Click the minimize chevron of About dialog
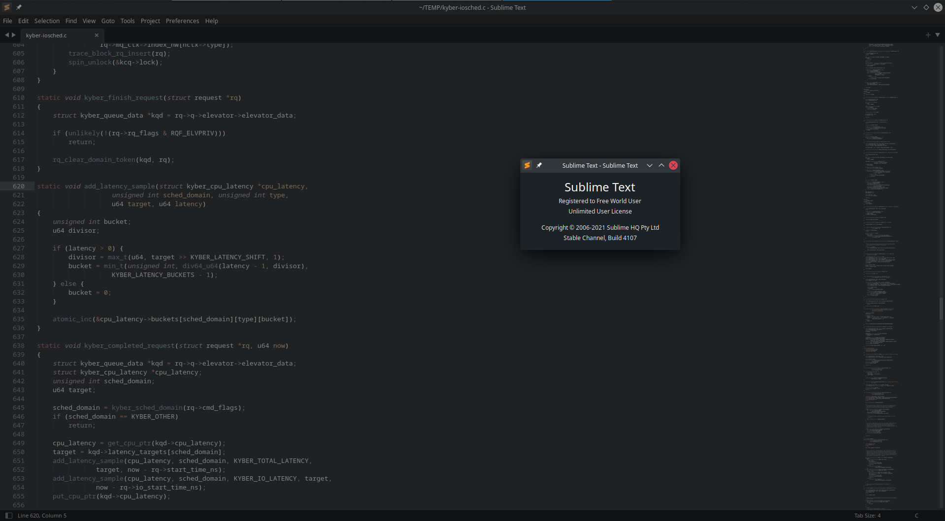The image size is (945, 521). click(x=650, y=165)
